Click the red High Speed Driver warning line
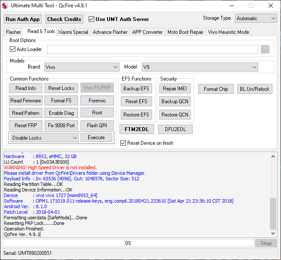 click(51, 167)
